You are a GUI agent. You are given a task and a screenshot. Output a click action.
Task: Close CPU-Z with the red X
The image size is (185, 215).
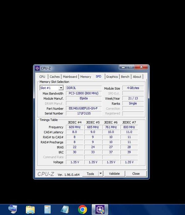141,67
